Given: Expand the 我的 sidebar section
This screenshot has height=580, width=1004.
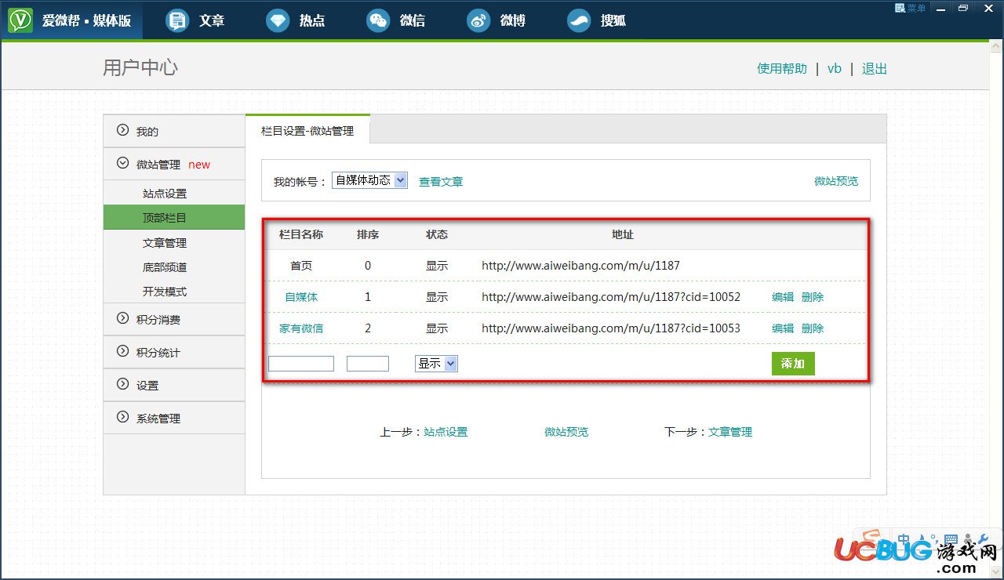Looking at the screenshot, I should [173, 131].
